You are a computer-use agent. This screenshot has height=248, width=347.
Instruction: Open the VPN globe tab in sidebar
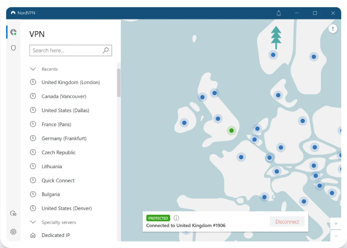(x=13, y=32)
